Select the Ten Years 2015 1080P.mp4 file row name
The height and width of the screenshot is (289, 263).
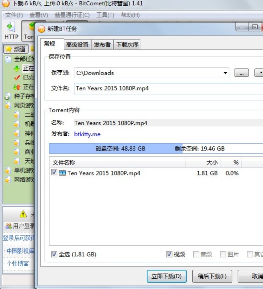104,173
